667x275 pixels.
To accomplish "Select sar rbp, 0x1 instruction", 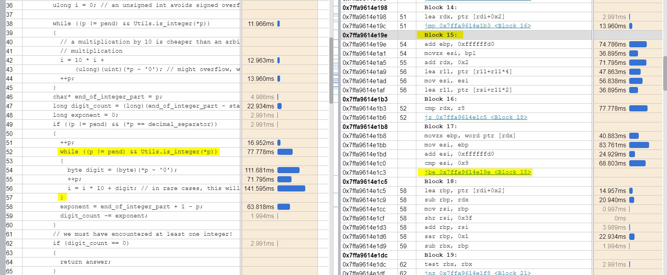I will click(446, 236).
